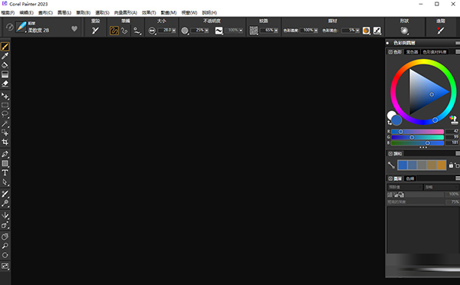Expand the 100% value dropdown beside expression icon
The image size is (460, 285).
click(x=241, y=30)
